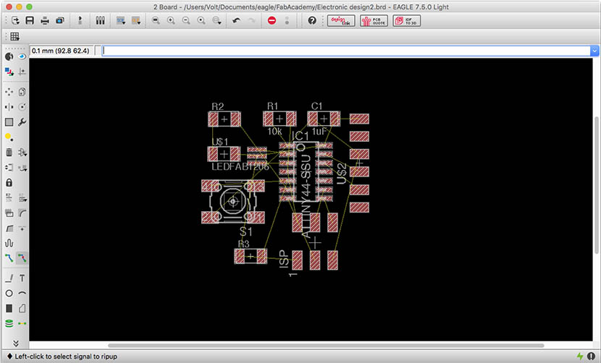Open the Script (SCR) dropdown
The image size is (601, 363).
coord(121,21)
